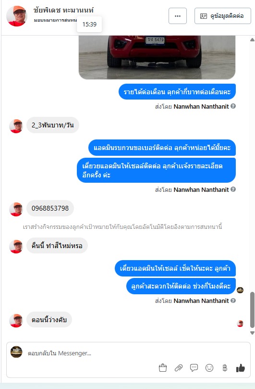Open the saved replies speech bubble icon
255x389 pixels.
tap(194, 368)
